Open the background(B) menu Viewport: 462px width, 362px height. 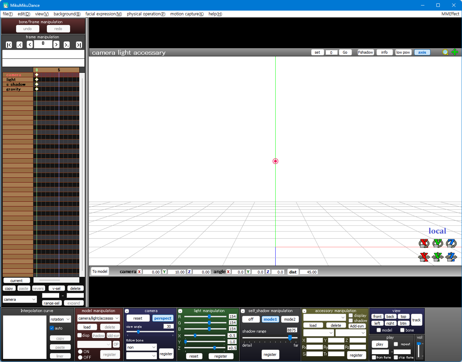(x=67, y=14)
